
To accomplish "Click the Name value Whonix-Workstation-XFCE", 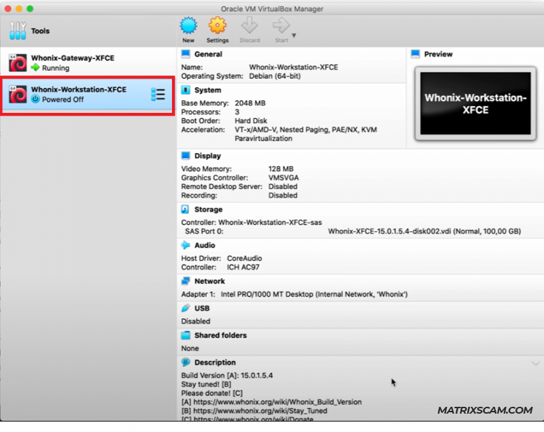I will [294, 67].
